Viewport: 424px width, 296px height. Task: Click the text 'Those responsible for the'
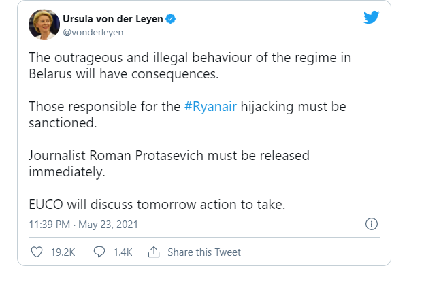tap(104, 108)
